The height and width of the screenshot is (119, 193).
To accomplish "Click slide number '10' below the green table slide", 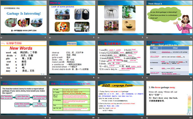I will (x=93, y=118).
